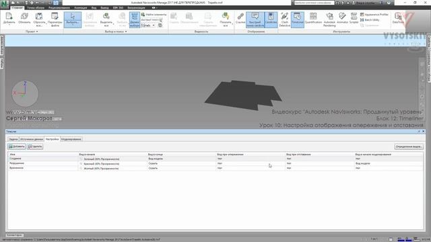
Task: Open the Моделирование tab in TimeLiner
Action: (71, 139)
